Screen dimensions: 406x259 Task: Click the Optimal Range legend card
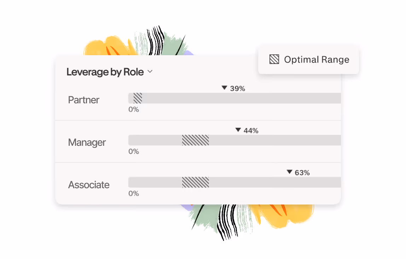tap(308, 59)
